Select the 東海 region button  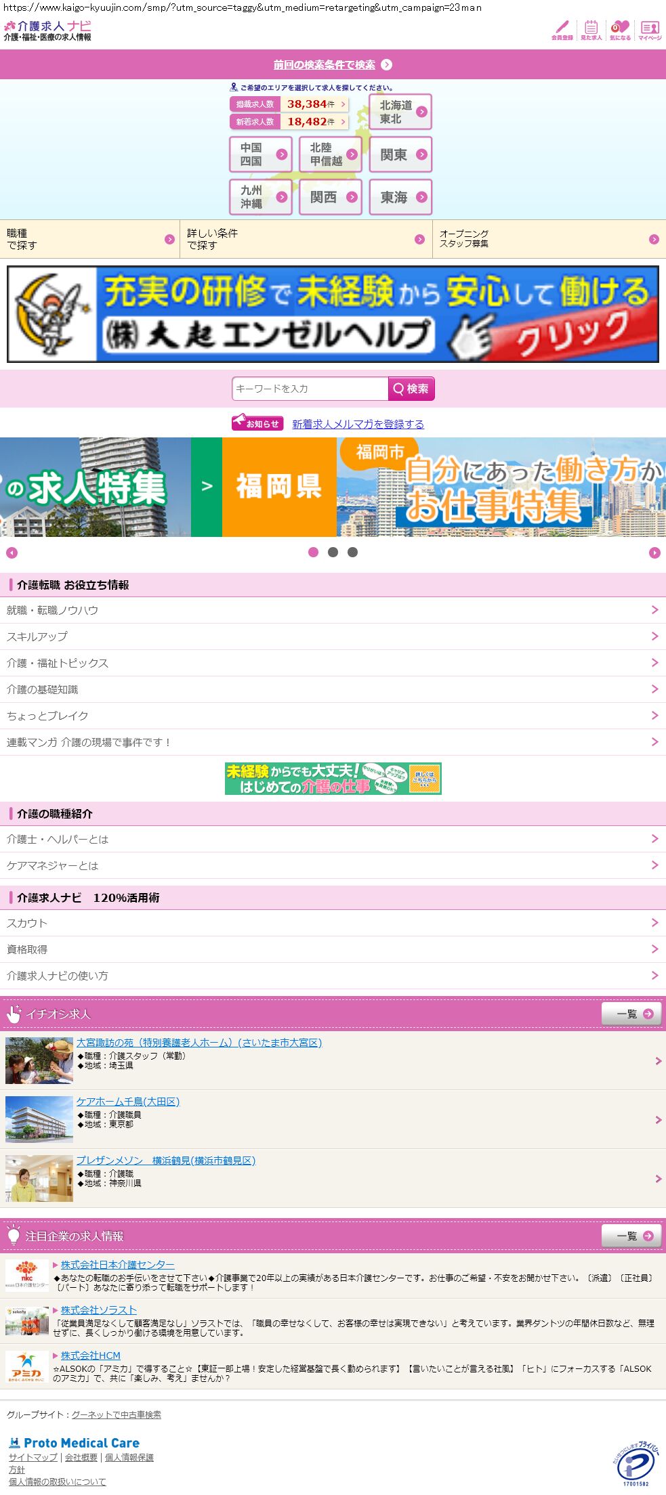click(x=400, y=197)
